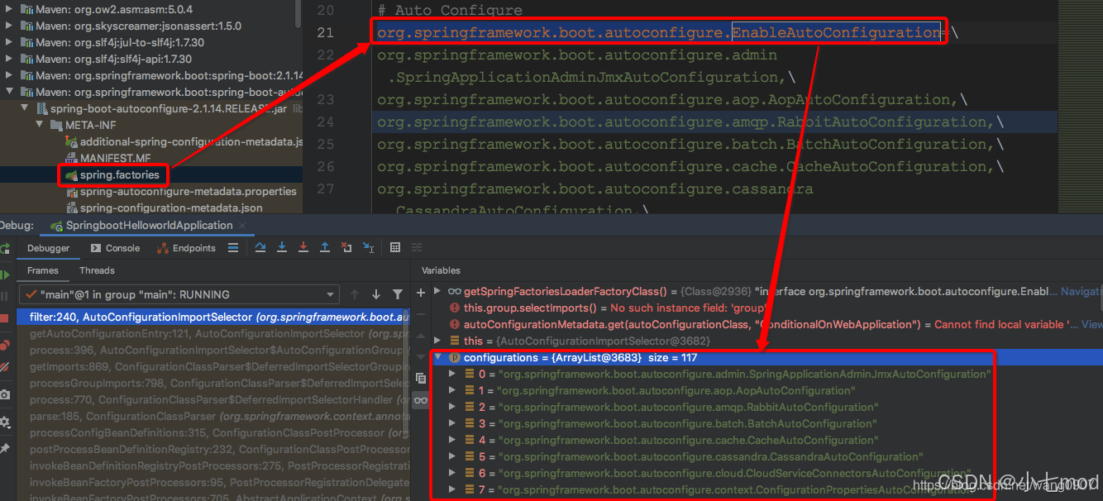The width and height of the screenshot is (1103, 501).
Task: Click the Step Over icon
Action: (x=260, y=248)
